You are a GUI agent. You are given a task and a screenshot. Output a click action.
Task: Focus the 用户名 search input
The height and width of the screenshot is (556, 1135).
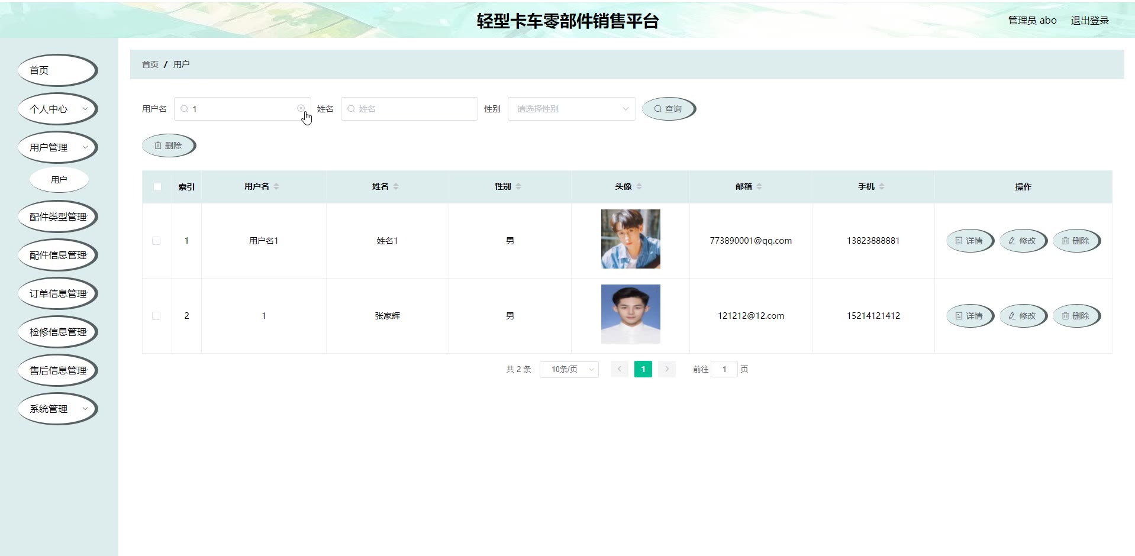tap(243, 109)
